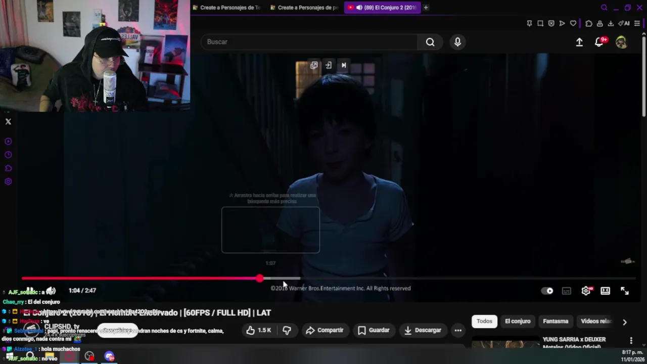Open a new browser tab
Image resolution: width=647 pixels, height=364 pixels.
coord(426,8)
